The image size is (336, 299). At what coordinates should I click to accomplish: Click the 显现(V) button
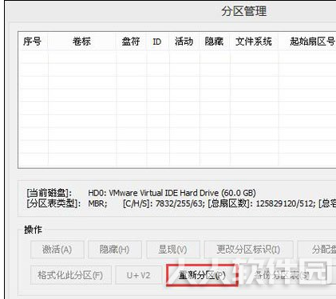pyautogui.click(x=173, y=250)
